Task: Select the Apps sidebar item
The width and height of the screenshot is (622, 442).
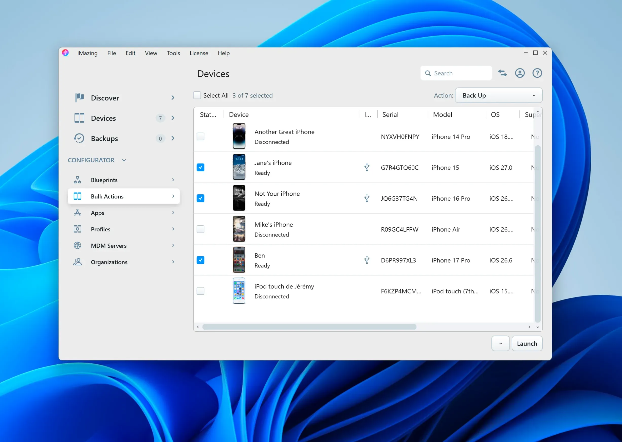Action: click(x=124, y=213)
